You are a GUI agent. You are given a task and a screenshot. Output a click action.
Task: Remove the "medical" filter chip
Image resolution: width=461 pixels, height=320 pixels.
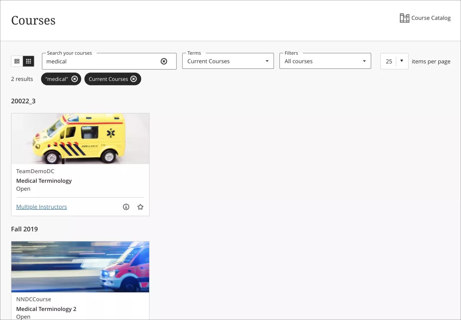(75, 79)
